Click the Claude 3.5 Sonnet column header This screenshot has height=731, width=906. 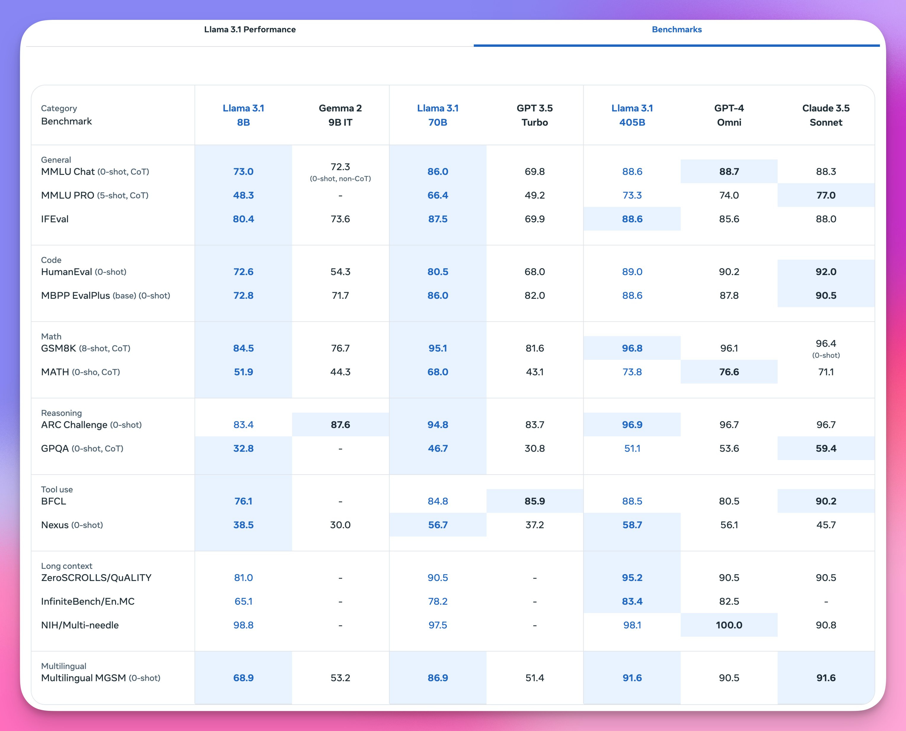(826, 115)
